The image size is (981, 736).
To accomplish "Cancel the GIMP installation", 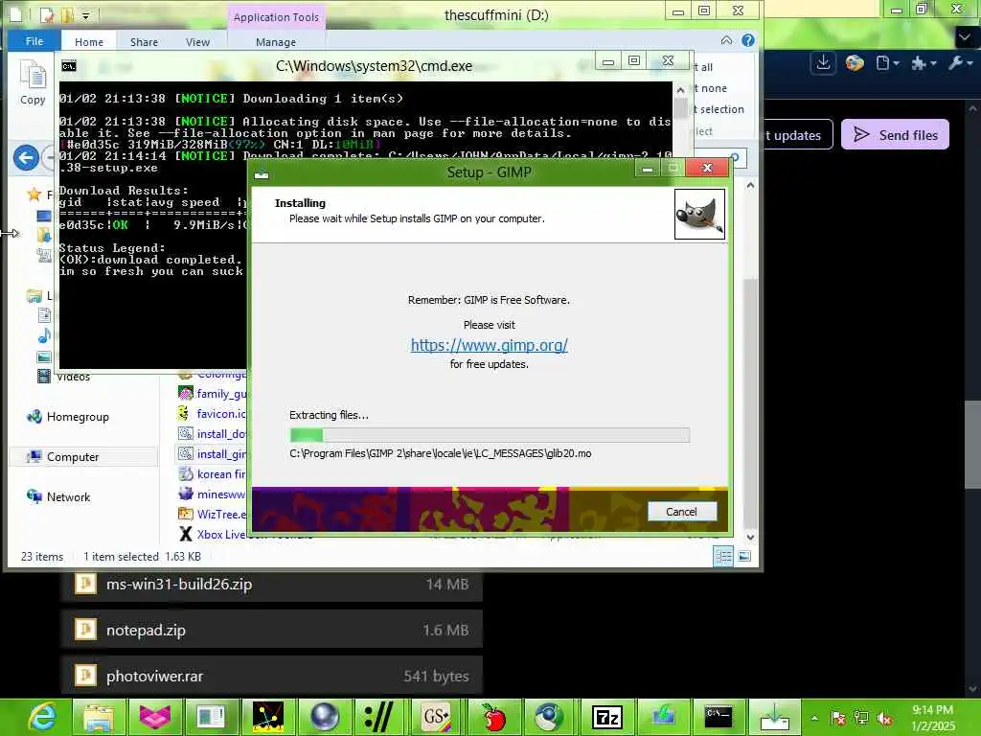I will pyautogui.click(x=681, y=512).
